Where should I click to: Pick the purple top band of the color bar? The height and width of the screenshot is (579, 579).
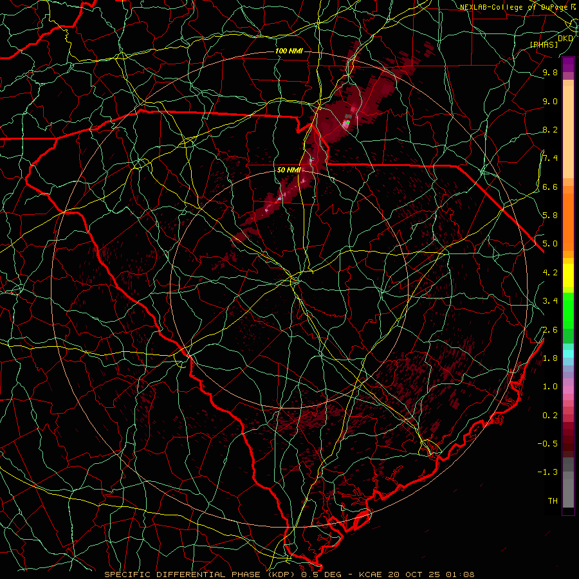[x=568, y=64]
